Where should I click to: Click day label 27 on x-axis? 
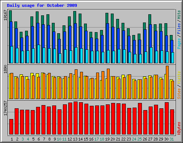[150, 139]
